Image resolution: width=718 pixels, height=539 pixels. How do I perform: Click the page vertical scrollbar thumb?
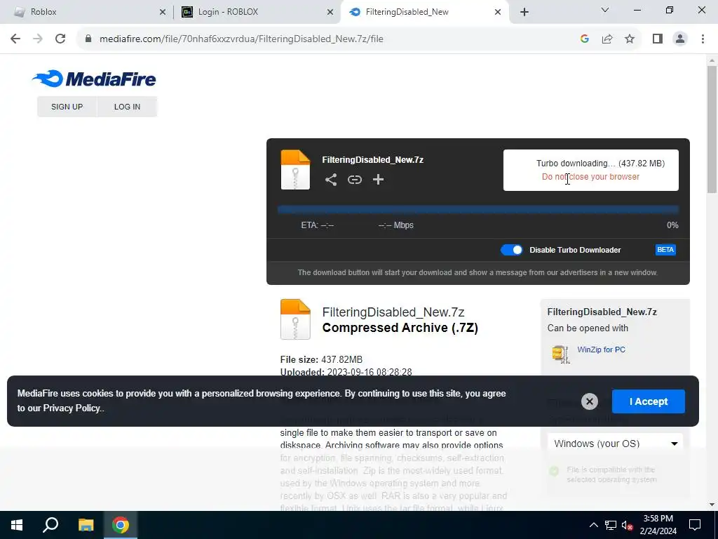pos(712,129)
